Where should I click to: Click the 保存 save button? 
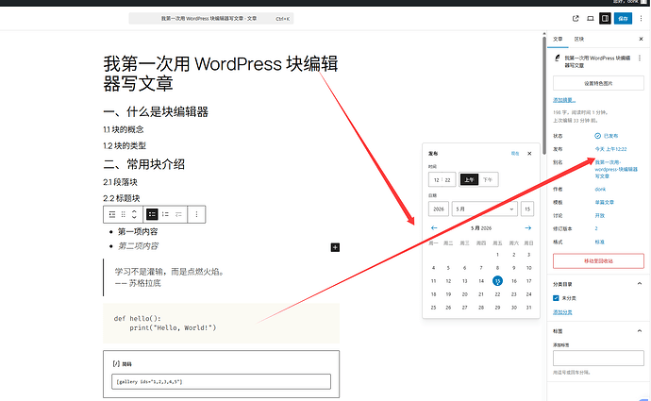tap(623, 18)
